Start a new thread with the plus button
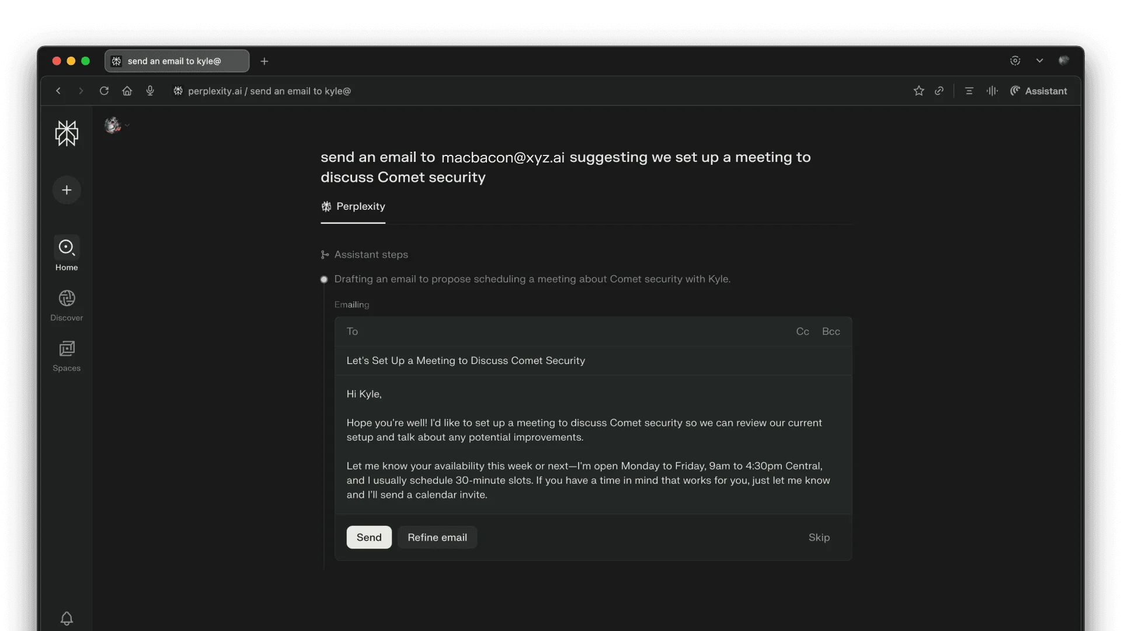The width and height of the screenshot is (1121, 631). (x=67, y=190)
